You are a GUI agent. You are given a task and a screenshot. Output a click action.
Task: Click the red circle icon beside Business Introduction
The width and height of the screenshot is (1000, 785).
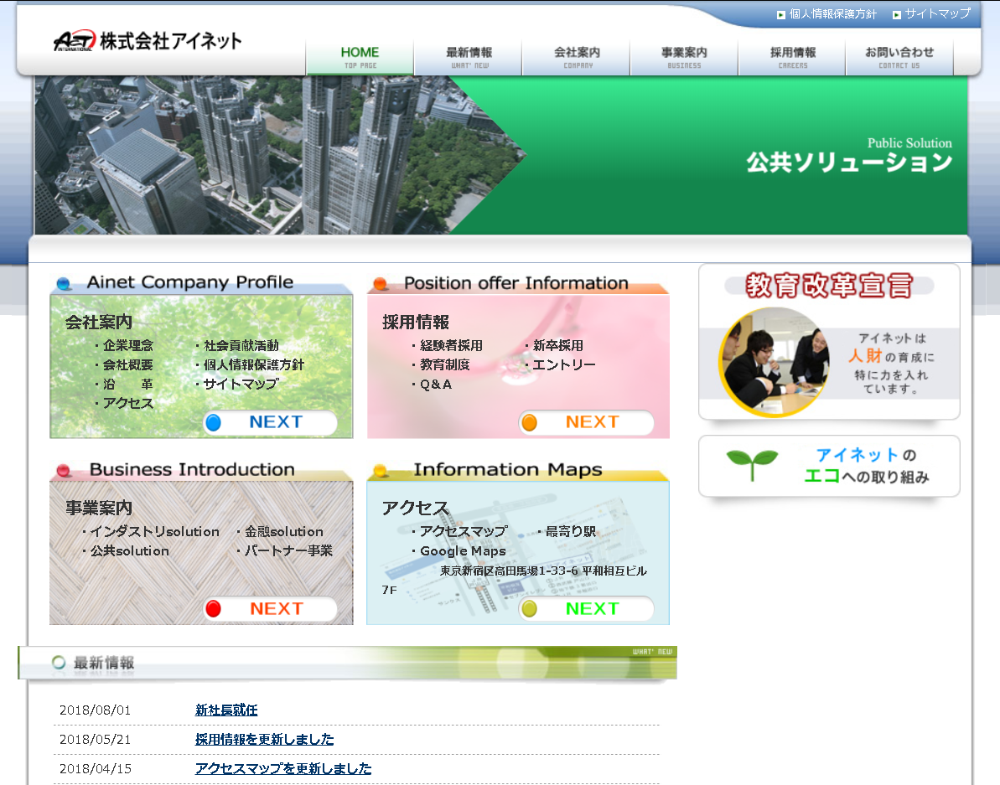tap(63, 469)
